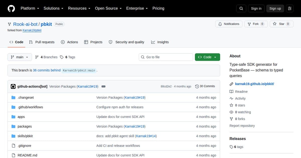View the 6 Tags link
The width and height of the screenshot is (301, 158).
[x=68, y=57]
